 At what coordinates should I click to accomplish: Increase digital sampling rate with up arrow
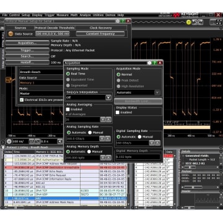(x=157, y=142)
